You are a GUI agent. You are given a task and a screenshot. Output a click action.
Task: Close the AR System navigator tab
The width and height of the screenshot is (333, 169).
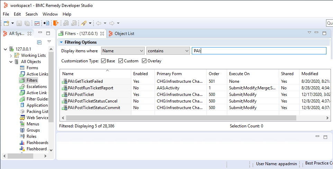coord(29,34)
